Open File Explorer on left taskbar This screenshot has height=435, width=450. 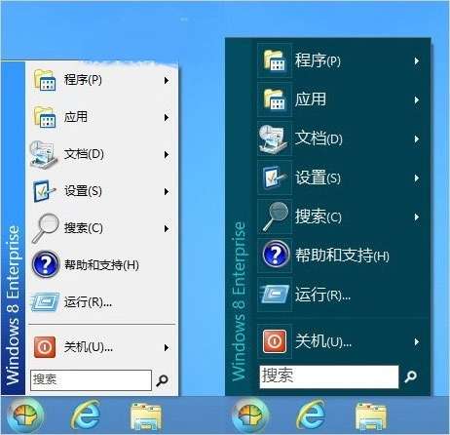(145, 416)
